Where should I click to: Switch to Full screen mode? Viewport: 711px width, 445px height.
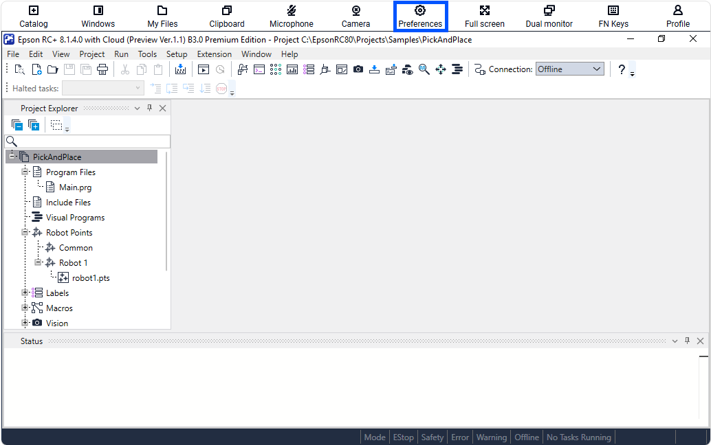[x=485, y=16]
